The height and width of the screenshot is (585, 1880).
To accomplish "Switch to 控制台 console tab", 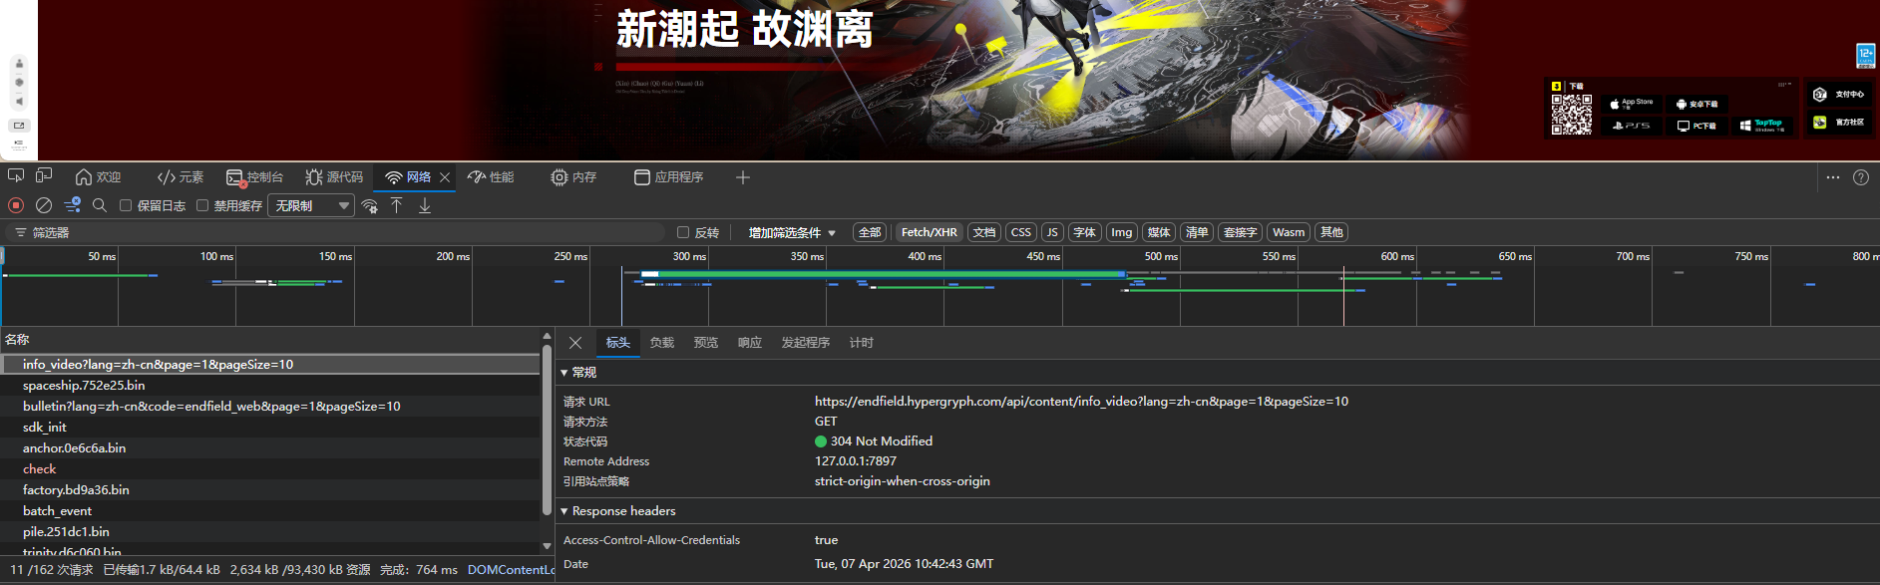I will point(255,177).
